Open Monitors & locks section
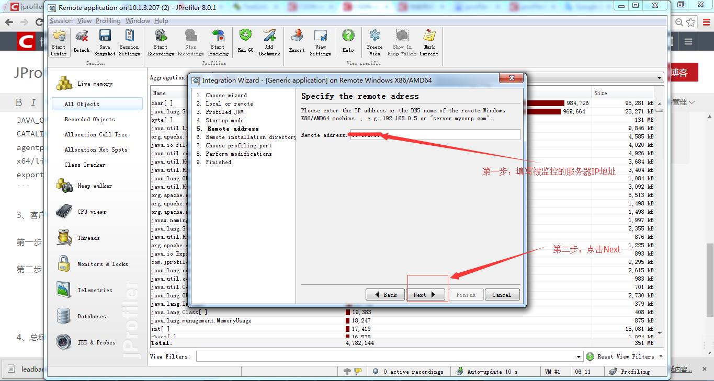The width and height of the screenshot is (714, 381). tap(103, 264)
